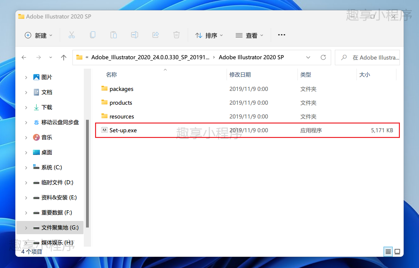Open the 查看 (View) dropdown
Viewport: 419px width, 268px height.
250,35
